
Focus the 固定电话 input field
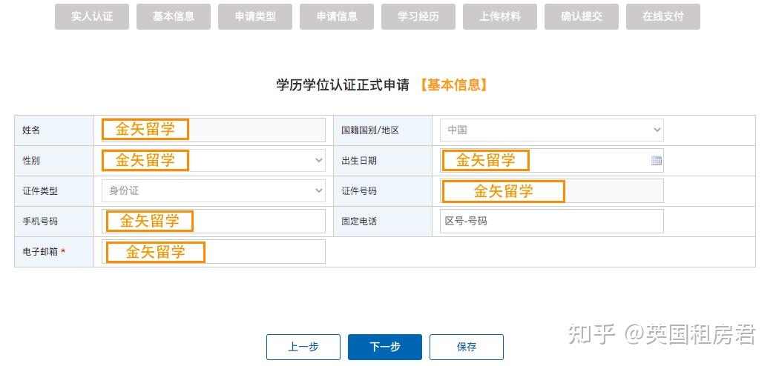551,222
